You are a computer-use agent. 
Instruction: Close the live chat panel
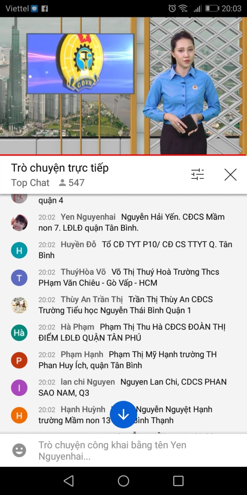click(230, 174)
